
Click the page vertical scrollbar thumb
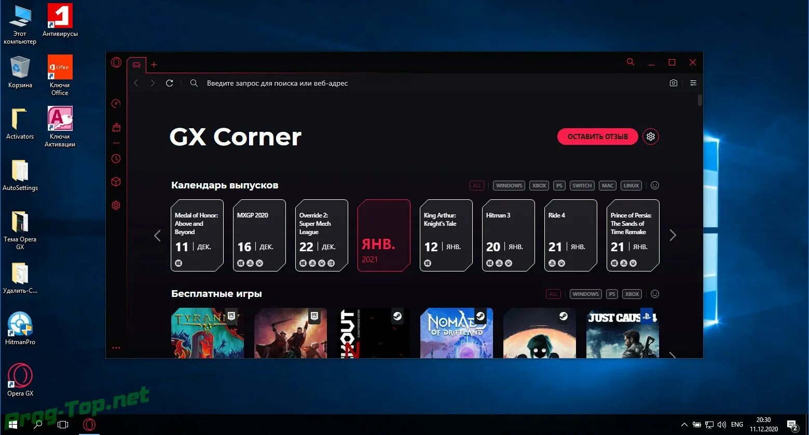coord(700,100)
